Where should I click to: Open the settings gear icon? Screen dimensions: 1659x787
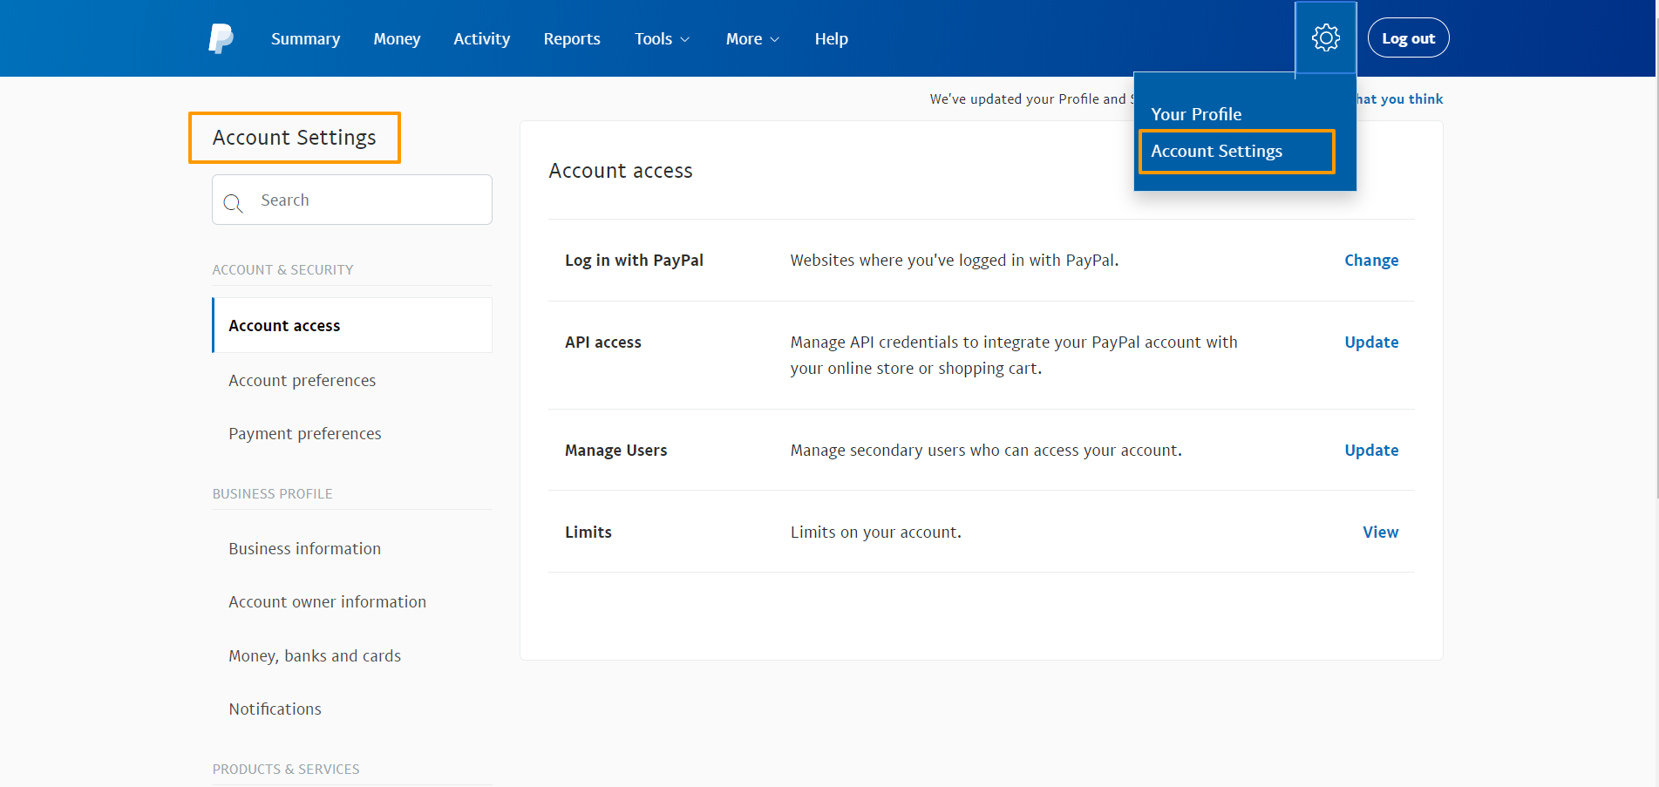coord(1325,38)
